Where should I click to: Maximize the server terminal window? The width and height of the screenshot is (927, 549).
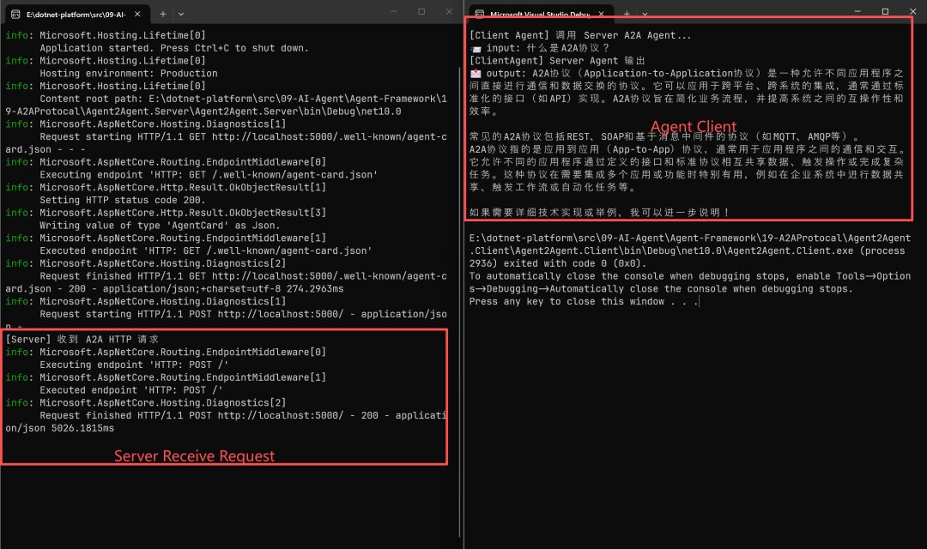[x=421, y=11]
